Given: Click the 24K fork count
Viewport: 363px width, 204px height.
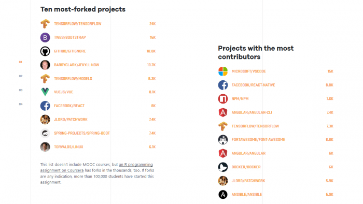Looking at the screenshot, I should click(152, 24).
